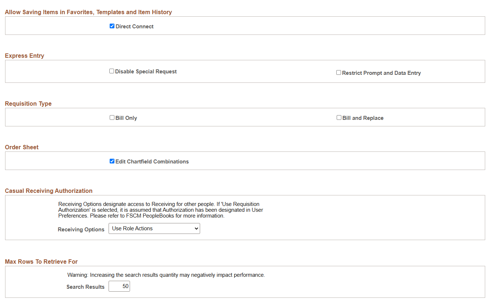
Task: Check Restrict Prompt and Data Entry
Action: (x=338, y=73)
